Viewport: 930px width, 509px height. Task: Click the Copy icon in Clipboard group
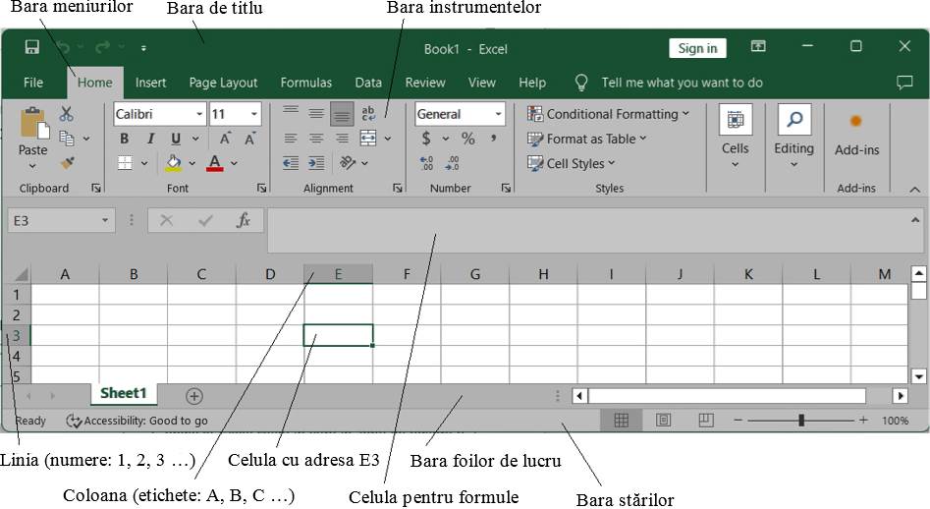point(67,139)
